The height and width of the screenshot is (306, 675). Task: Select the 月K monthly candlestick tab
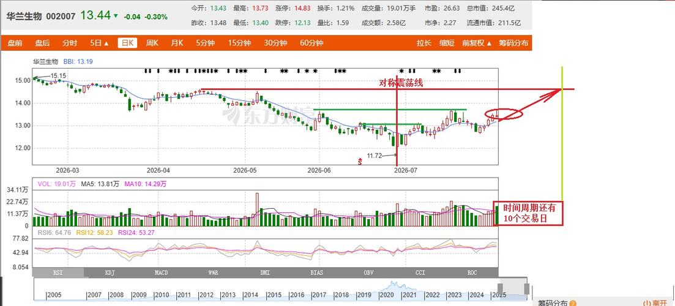[x=177, y=43]
